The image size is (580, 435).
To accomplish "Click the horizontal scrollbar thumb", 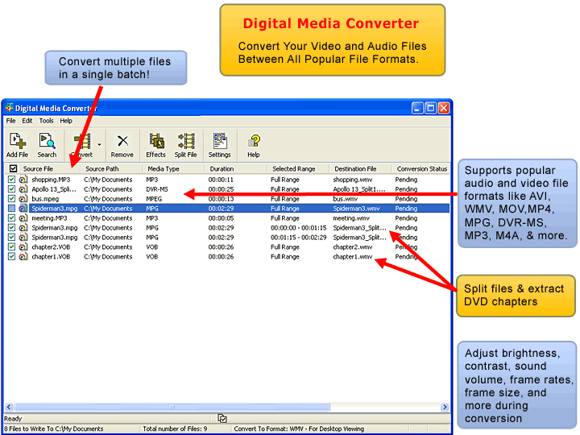I will [x=172, y=407].
